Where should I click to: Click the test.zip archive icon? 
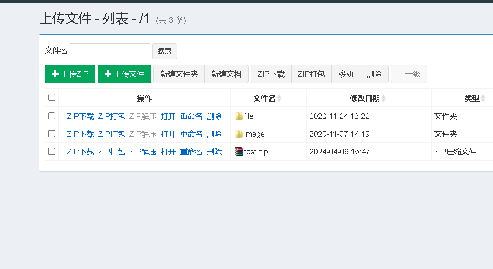point(239,152)
